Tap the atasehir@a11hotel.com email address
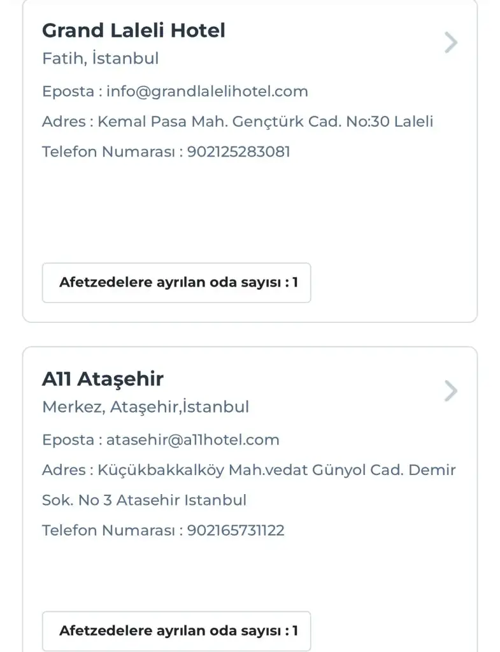Viewport: 500px width, 652px height. (x=192, y=439)
